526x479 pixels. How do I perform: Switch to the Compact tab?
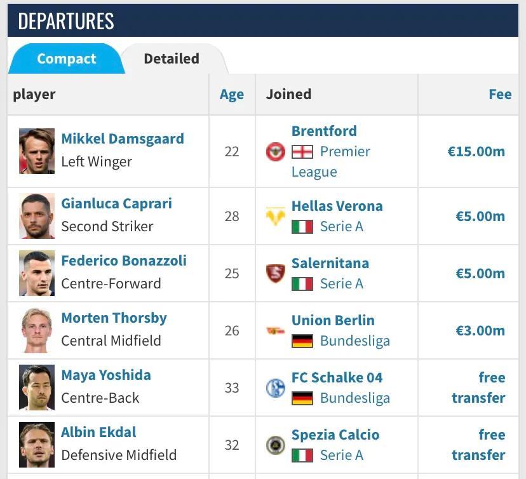[x=66, y=58]
